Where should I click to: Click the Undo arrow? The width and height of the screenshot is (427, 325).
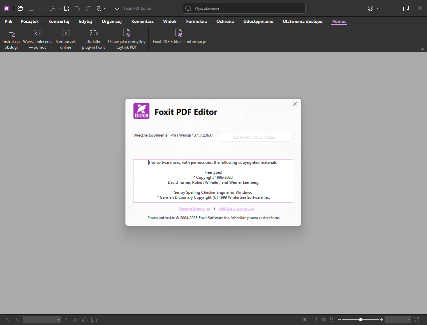click(78, 8)
